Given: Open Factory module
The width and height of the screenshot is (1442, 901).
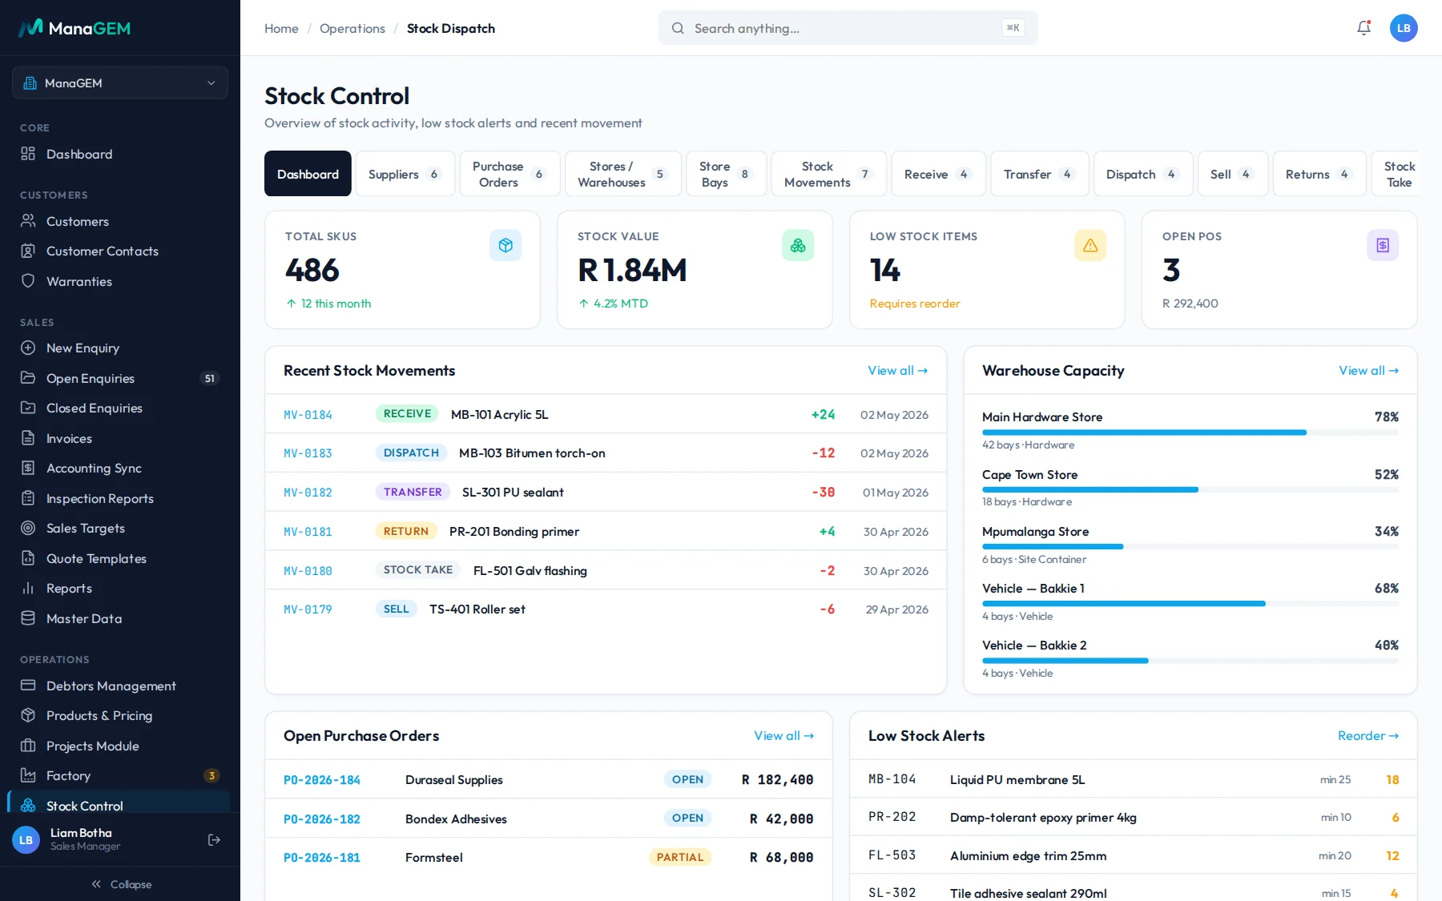Looking at the screenshot, I should pyautogui.click(x=120, y=775).
